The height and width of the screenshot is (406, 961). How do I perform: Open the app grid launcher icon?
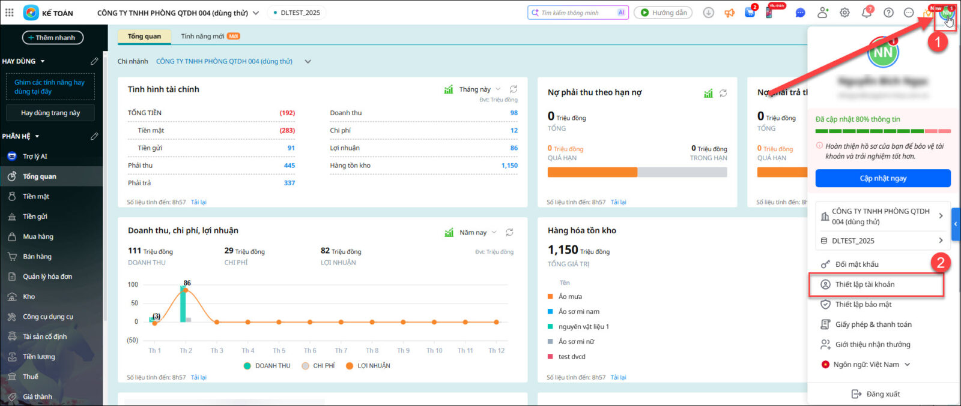click(9, 13)
